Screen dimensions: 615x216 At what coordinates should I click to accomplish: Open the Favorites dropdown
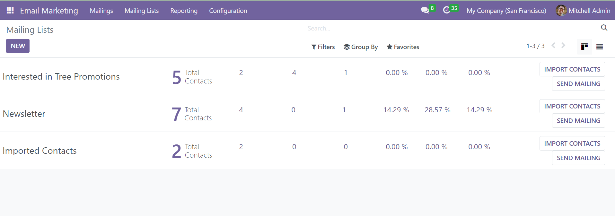point(403,47)
